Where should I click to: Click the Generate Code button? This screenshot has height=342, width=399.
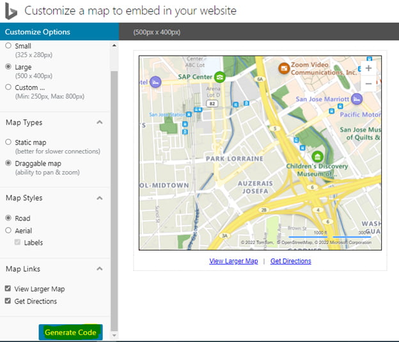(x=70, y=332)
